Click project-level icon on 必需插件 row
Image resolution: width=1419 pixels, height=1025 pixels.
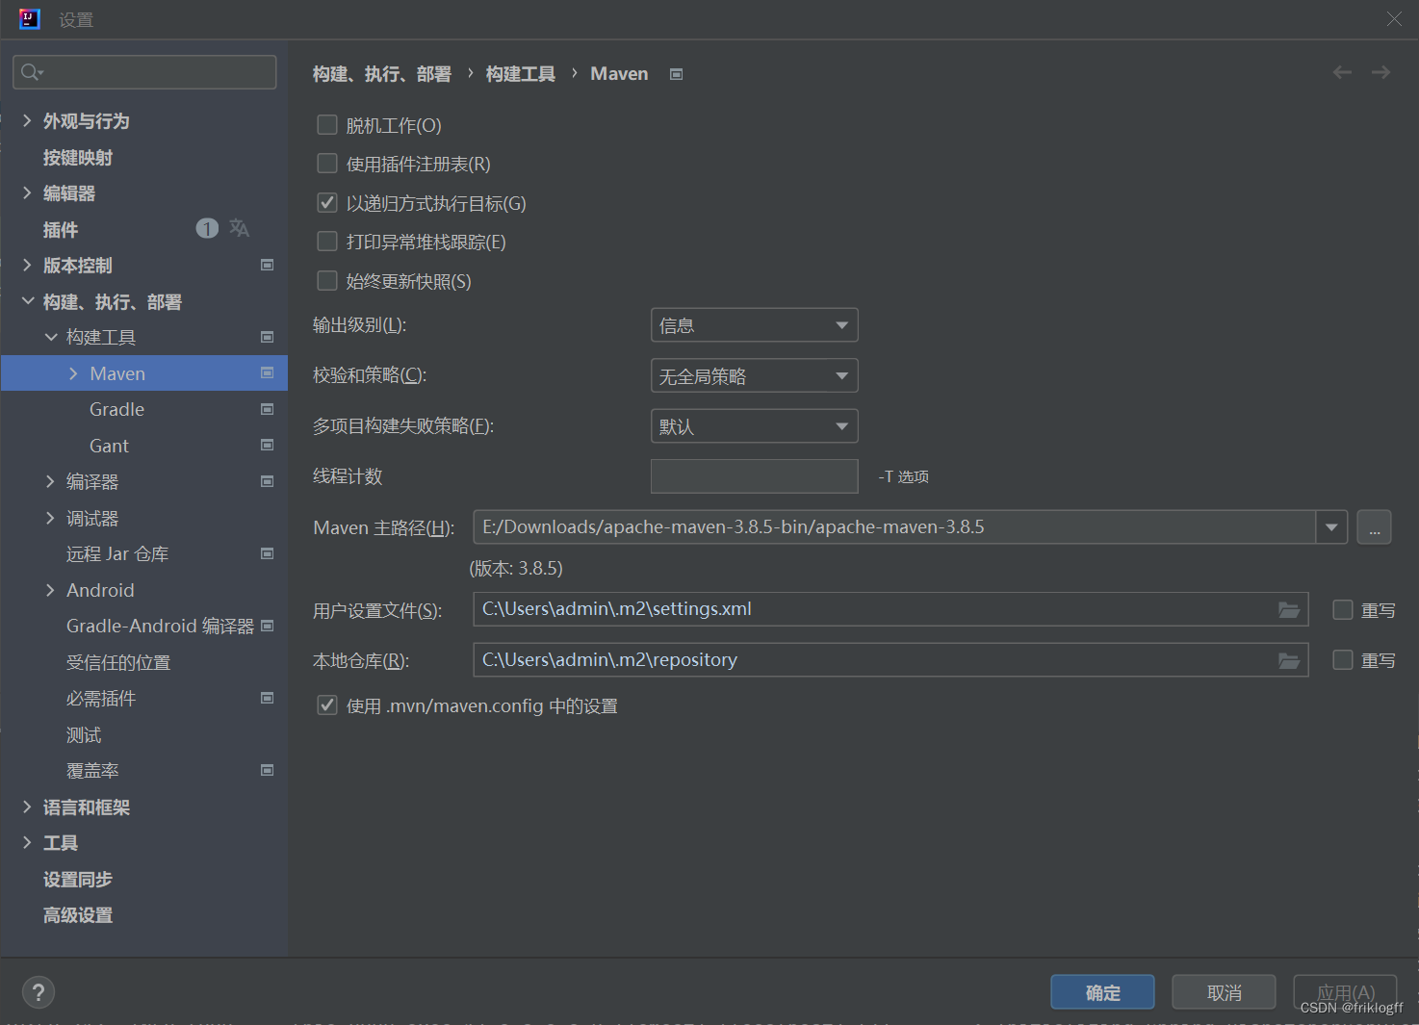click(268, 698)
